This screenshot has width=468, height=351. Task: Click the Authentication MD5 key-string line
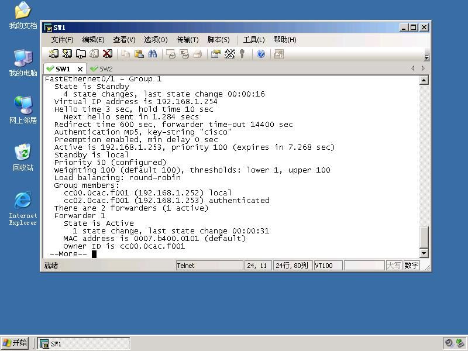[x=143, y=132]
